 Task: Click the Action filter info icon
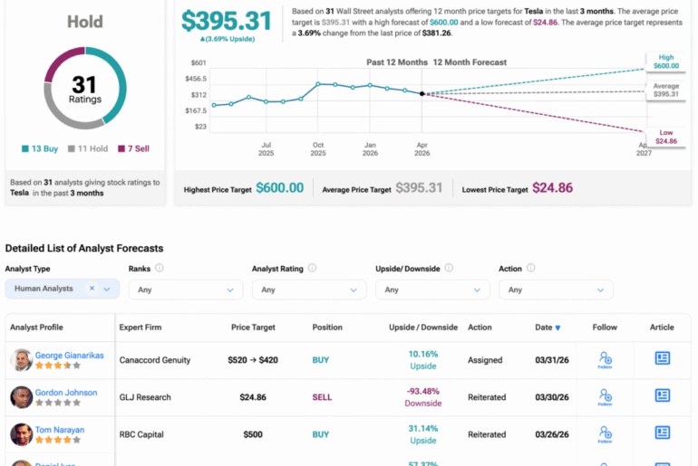tap(531, 268)
